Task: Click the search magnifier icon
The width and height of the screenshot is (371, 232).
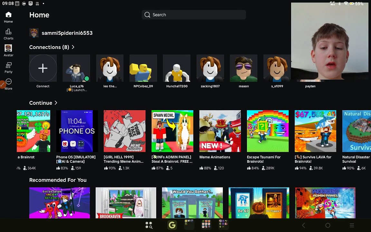Action: pos(147,15)
